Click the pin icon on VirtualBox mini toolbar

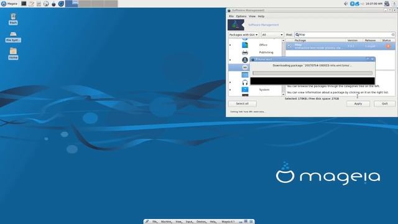(x=147, y=222)
